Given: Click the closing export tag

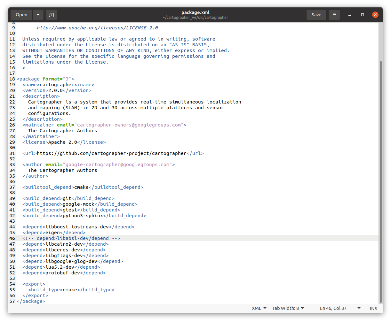Looking at the screenshot, I should 35,295.
